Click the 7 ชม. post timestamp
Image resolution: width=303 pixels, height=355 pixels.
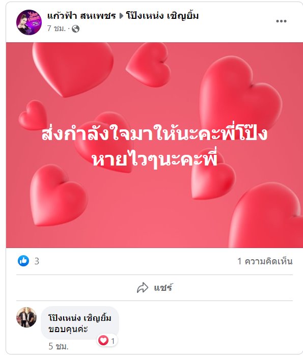[57, 29]
